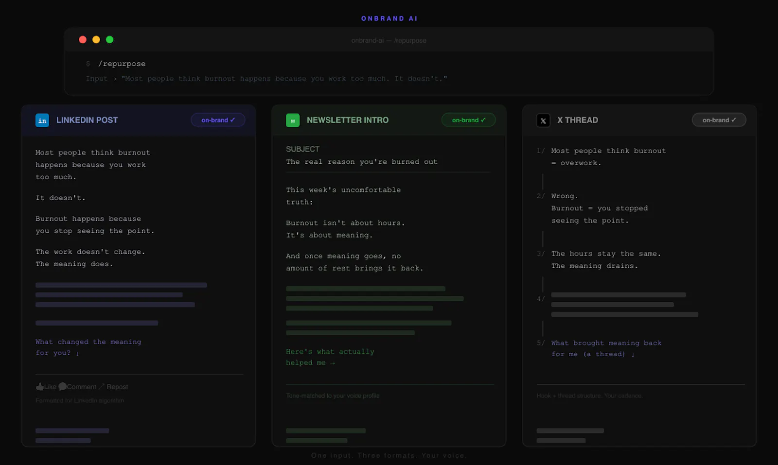Maximize the window with the green button
The image size is (778, 465).
110,40
